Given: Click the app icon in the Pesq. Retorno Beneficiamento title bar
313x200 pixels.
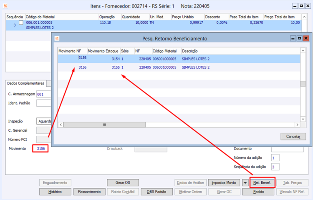Looking at the screenshot, I should (57, 38).
